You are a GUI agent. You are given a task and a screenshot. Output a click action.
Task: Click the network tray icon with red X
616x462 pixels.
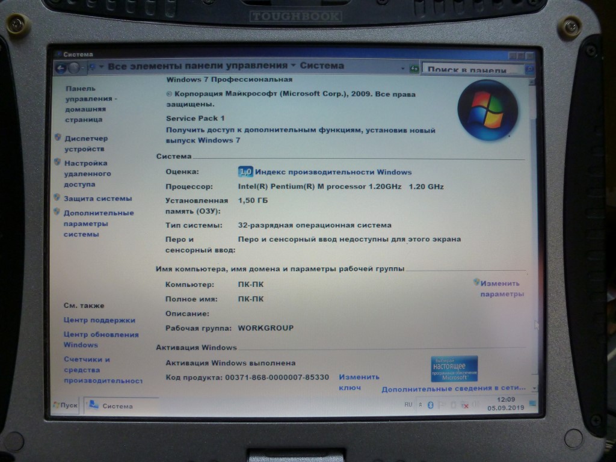pos(464,405)
